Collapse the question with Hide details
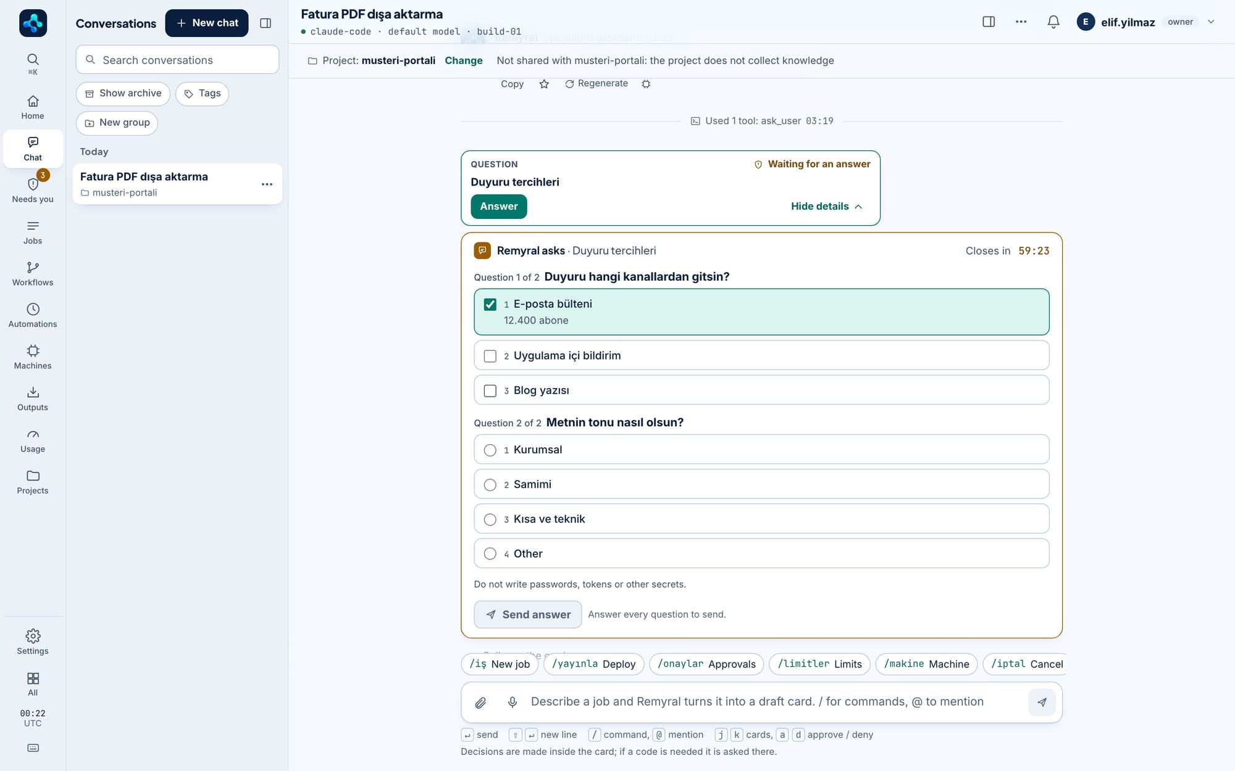Viewport: 1235px width, 771px height. click(826, 206)
